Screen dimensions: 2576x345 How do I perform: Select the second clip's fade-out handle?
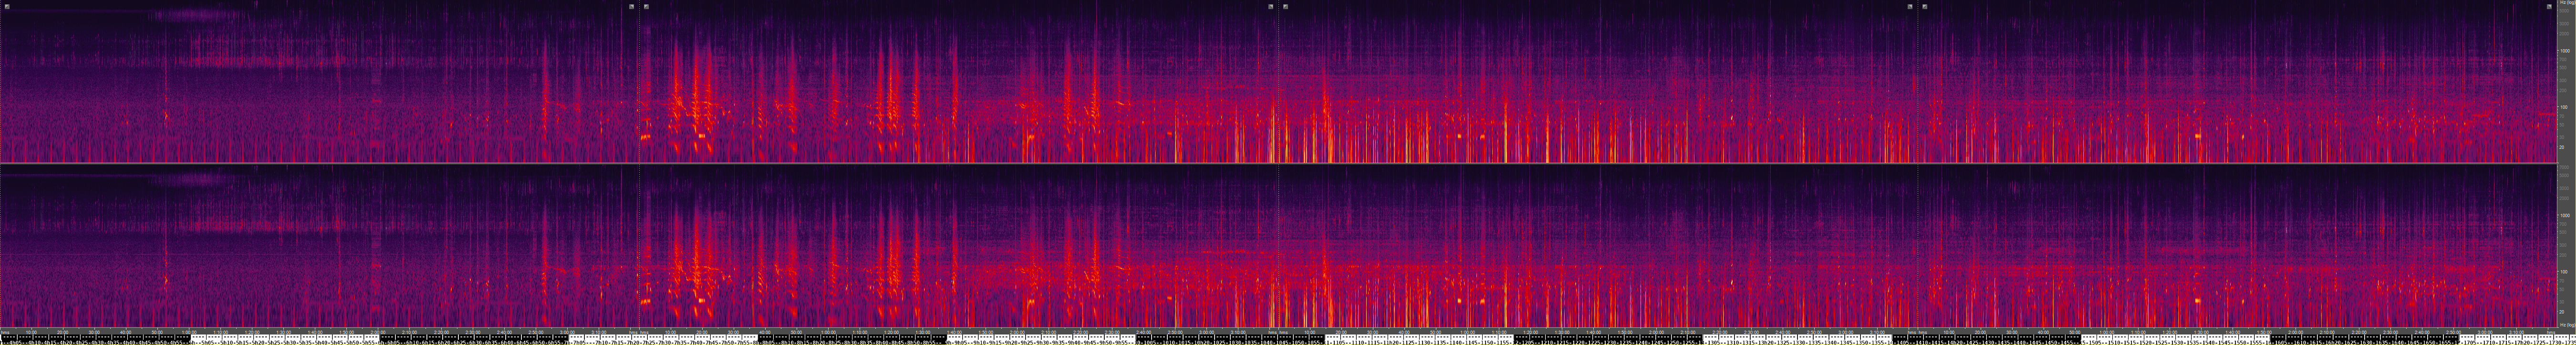pyautogui.click(x=1271, y=6)
